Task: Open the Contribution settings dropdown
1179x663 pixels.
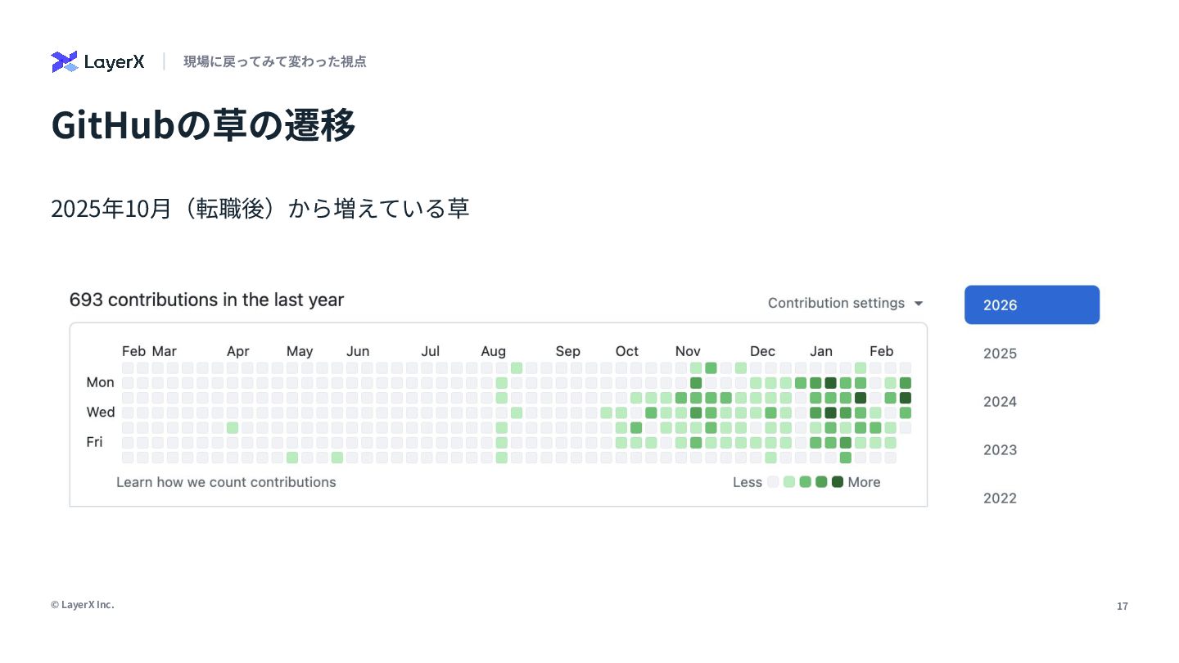Action: 846,303
